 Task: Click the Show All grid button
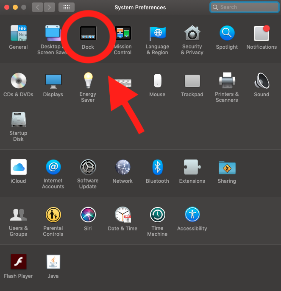[x=67, y=7]
